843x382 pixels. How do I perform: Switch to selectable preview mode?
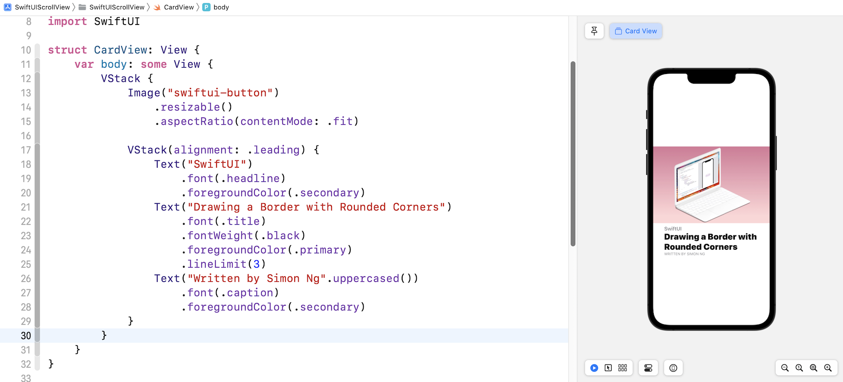coord(608,368)
